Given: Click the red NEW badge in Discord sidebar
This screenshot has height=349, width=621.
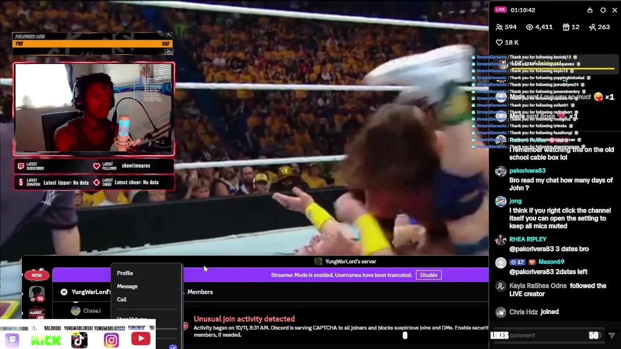Looking at the screenshot, I should (37, 275).
